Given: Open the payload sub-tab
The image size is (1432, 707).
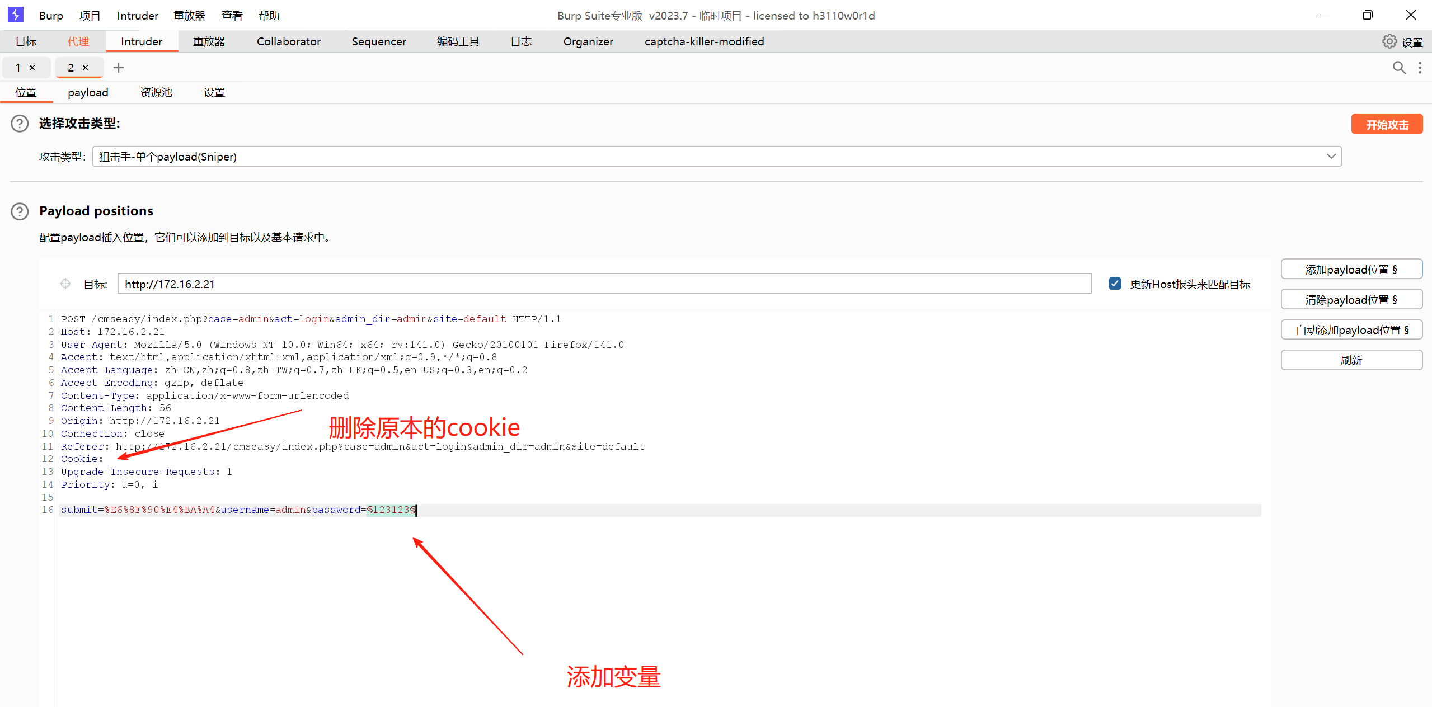Looking at the screenshot, I should [88, 92].
